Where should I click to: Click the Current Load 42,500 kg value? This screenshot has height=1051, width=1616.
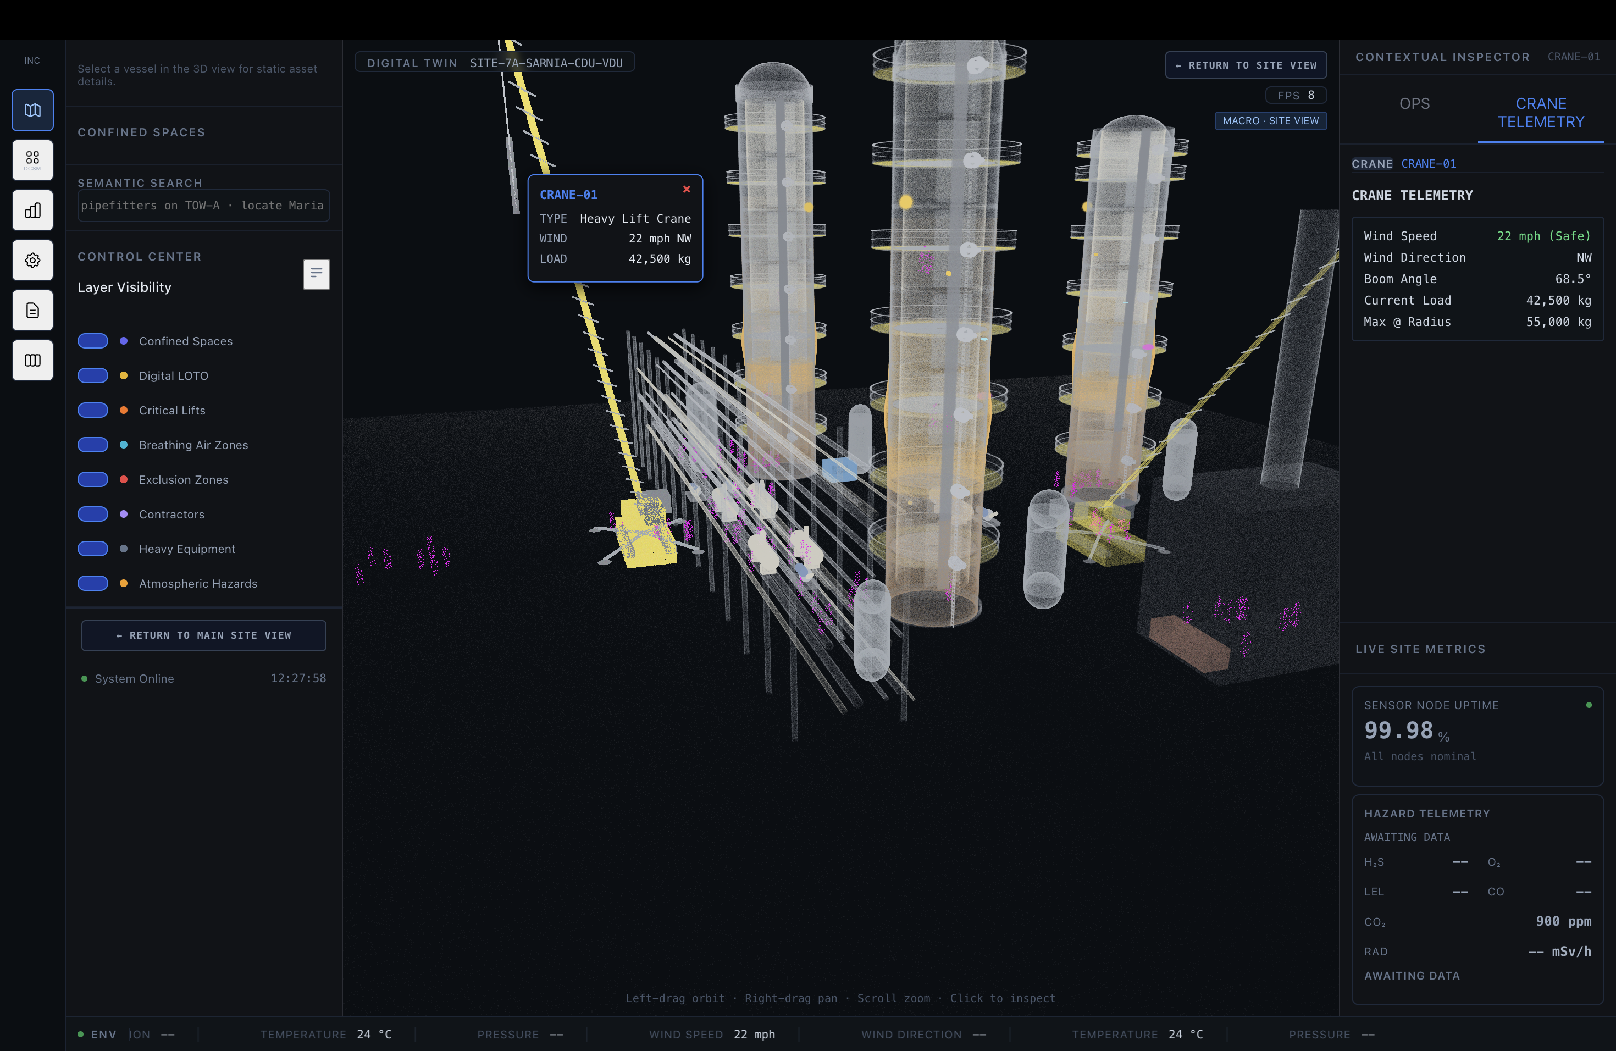[1558, 300]
